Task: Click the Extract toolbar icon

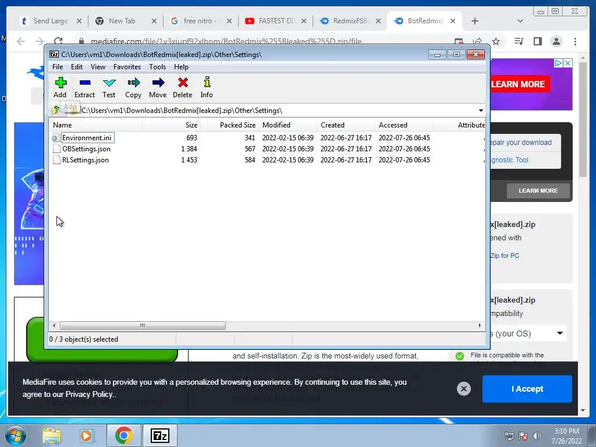Action: (84, 87)
